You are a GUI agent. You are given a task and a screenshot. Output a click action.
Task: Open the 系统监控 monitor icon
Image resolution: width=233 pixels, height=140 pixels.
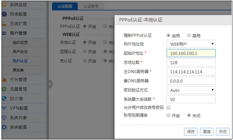(4, 5)
